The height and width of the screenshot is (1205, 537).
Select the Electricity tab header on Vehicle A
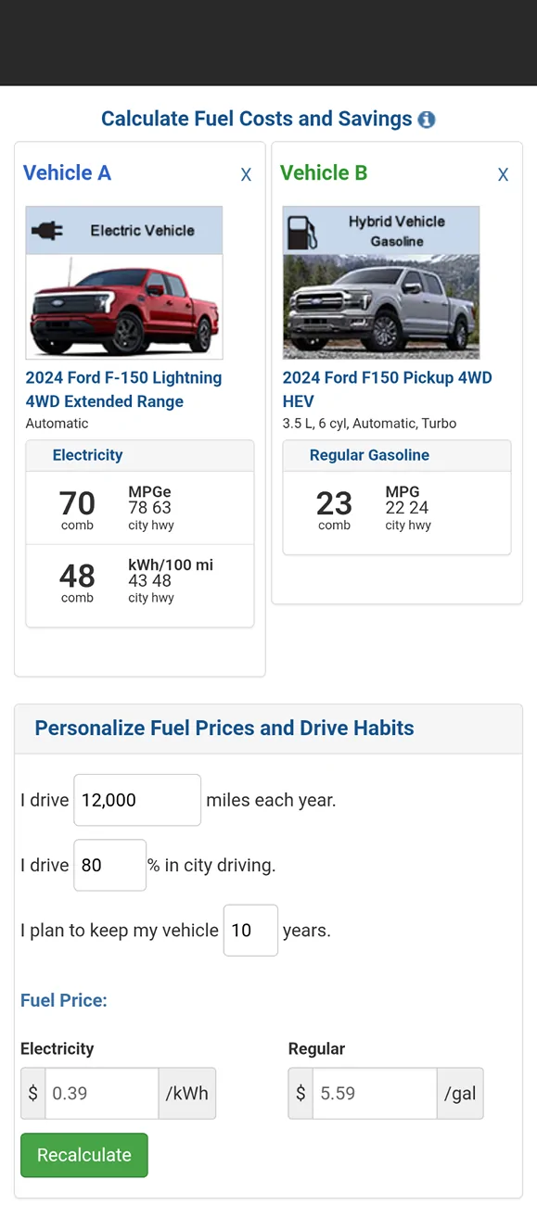(x=87, y=455)
